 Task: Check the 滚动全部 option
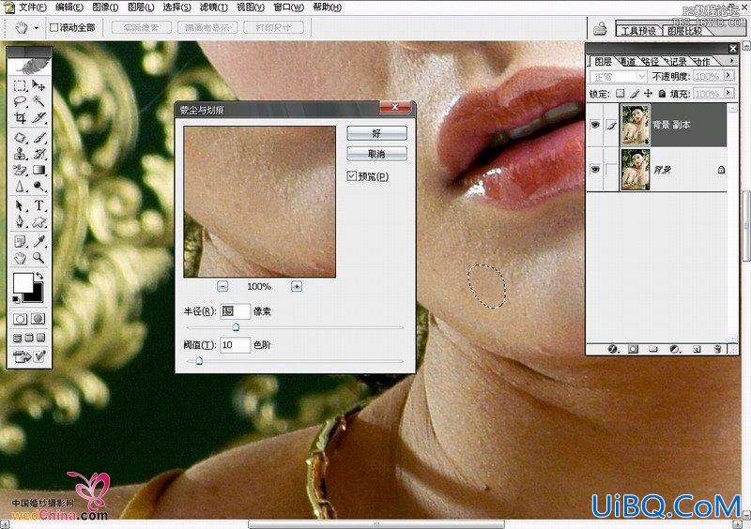pyautogui.click(x=54, y=28)
